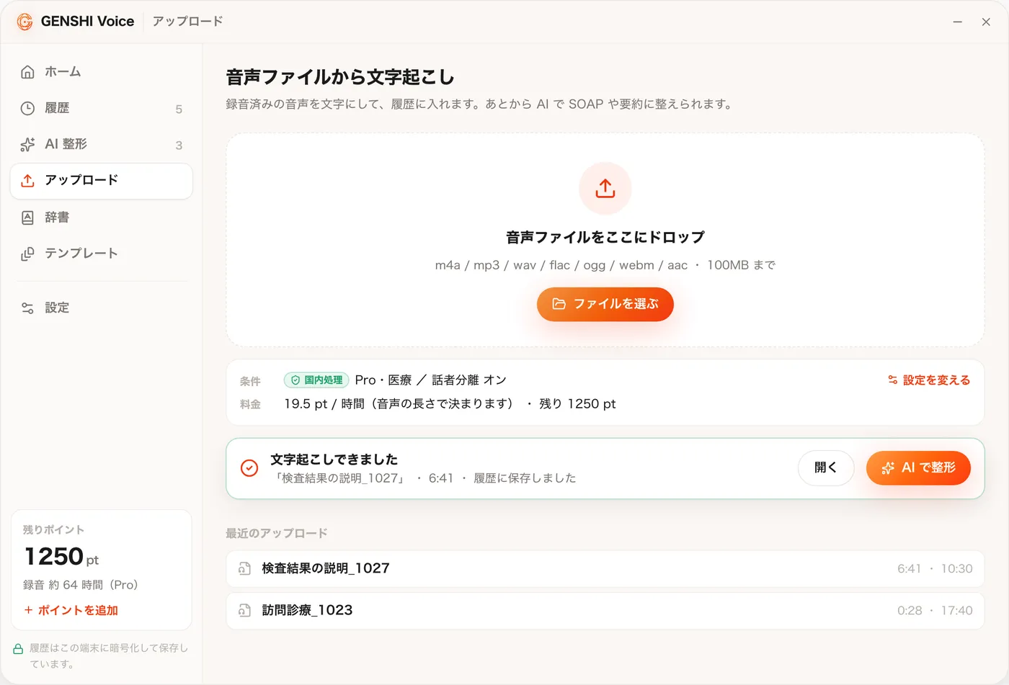Click the file icon beside 訪問診療_1023
Image resolution: width=1009 pixels, height=685 pixels.
245,611
